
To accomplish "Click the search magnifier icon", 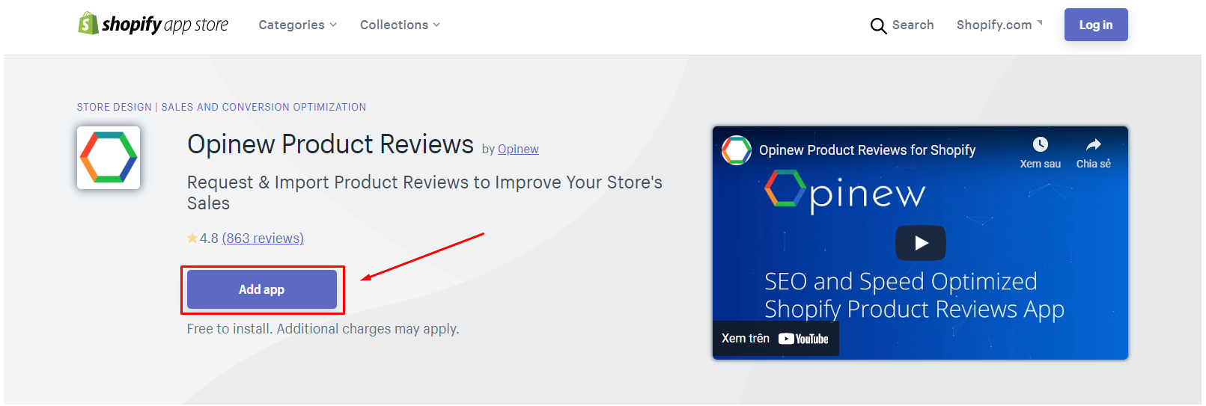I will pos(878,26).
